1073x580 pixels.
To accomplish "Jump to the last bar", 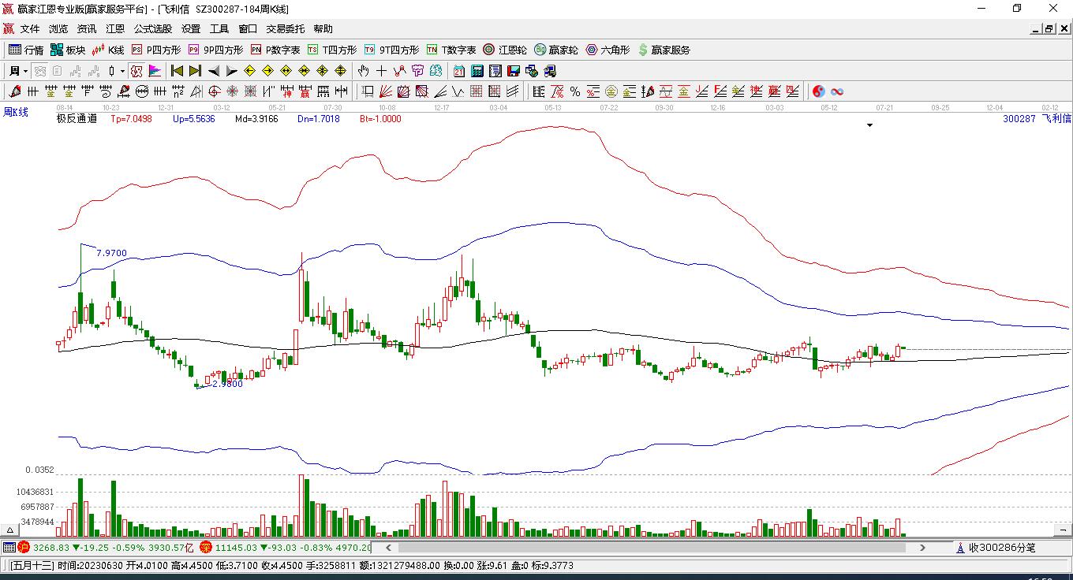I will [x=195, y=71].
